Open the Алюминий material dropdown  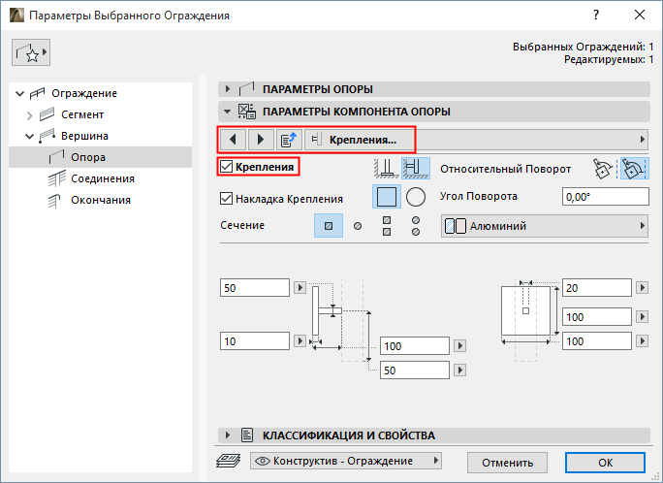(545, 226)
